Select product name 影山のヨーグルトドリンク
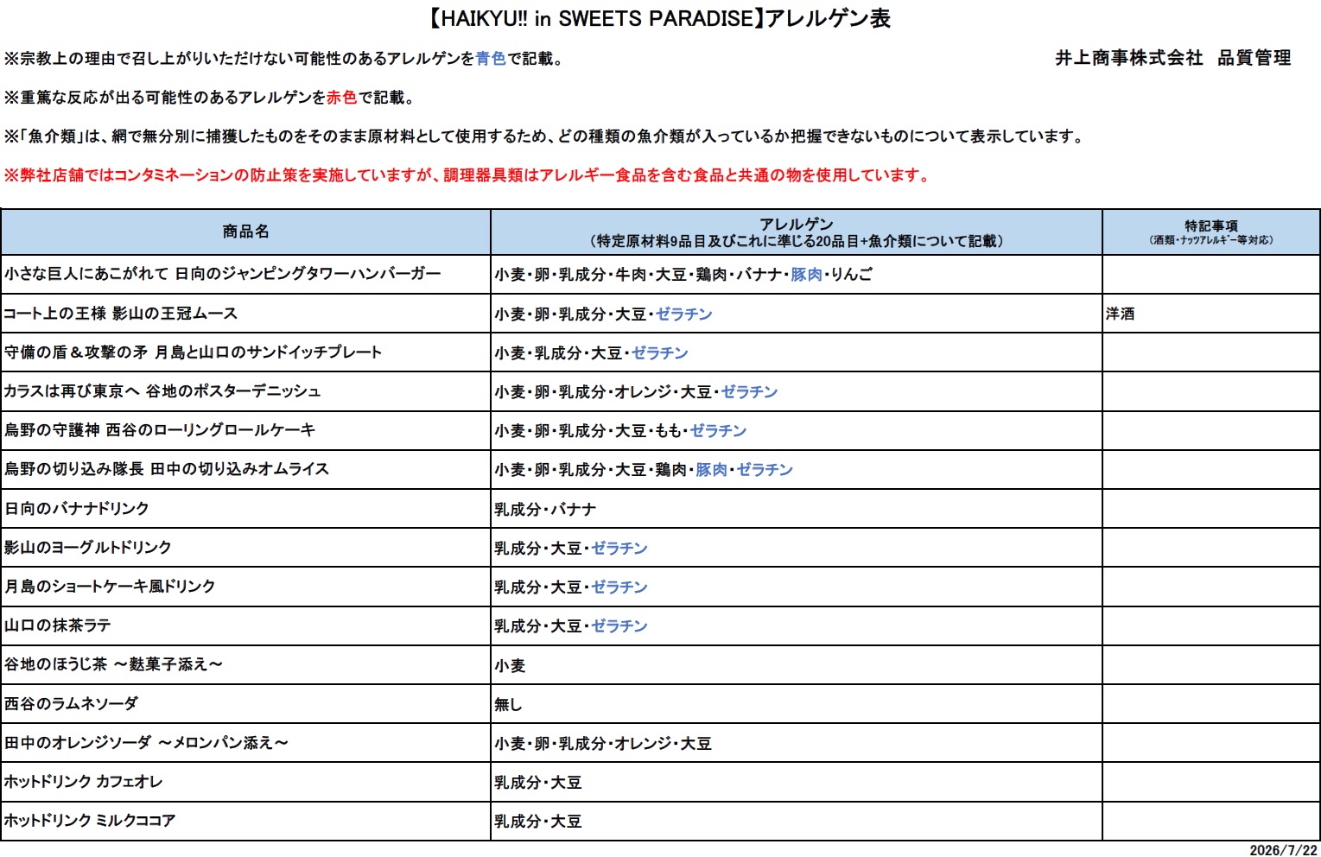 tap(88, 547)
